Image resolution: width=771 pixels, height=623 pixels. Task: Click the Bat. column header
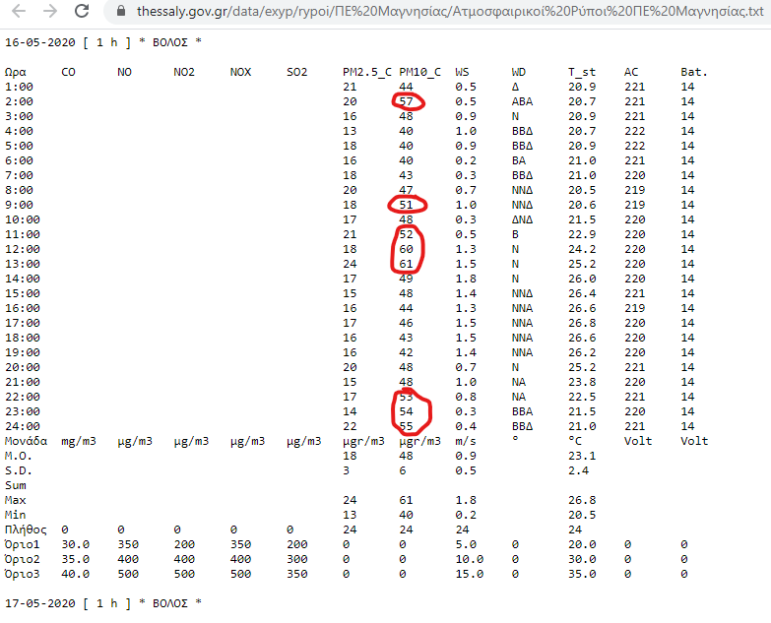point(693,72)
